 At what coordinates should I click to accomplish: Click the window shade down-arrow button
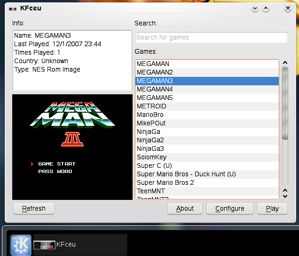tap(255, 8)
